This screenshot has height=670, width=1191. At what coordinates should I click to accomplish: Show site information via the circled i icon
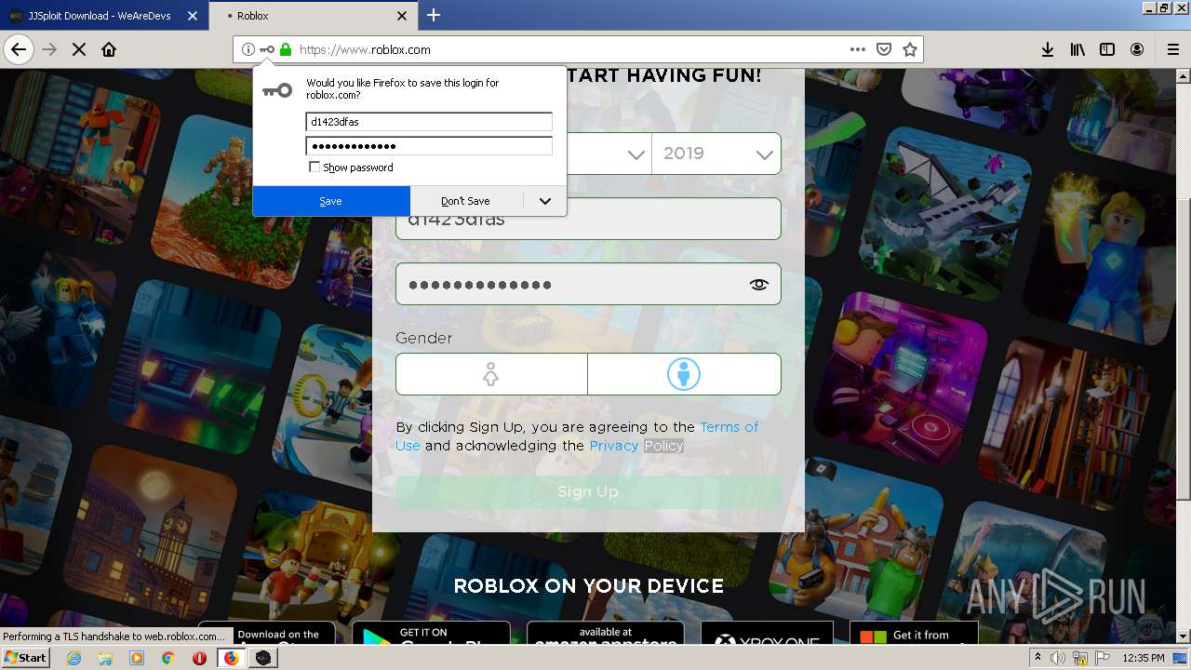click(248, 49)
